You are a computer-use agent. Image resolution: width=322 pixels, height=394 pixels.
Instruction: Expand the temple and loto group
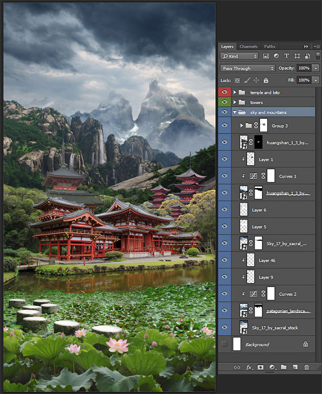tap(235, 92)
